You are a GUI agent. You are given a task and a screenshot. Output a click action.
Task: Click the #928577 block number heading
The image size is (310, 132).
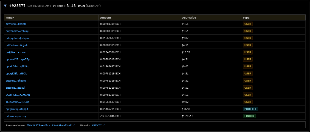coord(17,6)
